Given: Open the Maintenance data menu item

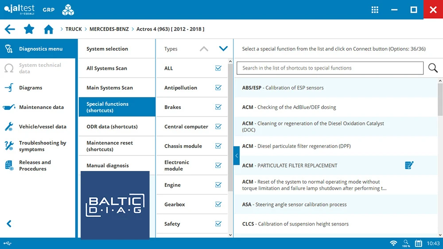Looking at the screenshot, I should [x=38, y=107].
